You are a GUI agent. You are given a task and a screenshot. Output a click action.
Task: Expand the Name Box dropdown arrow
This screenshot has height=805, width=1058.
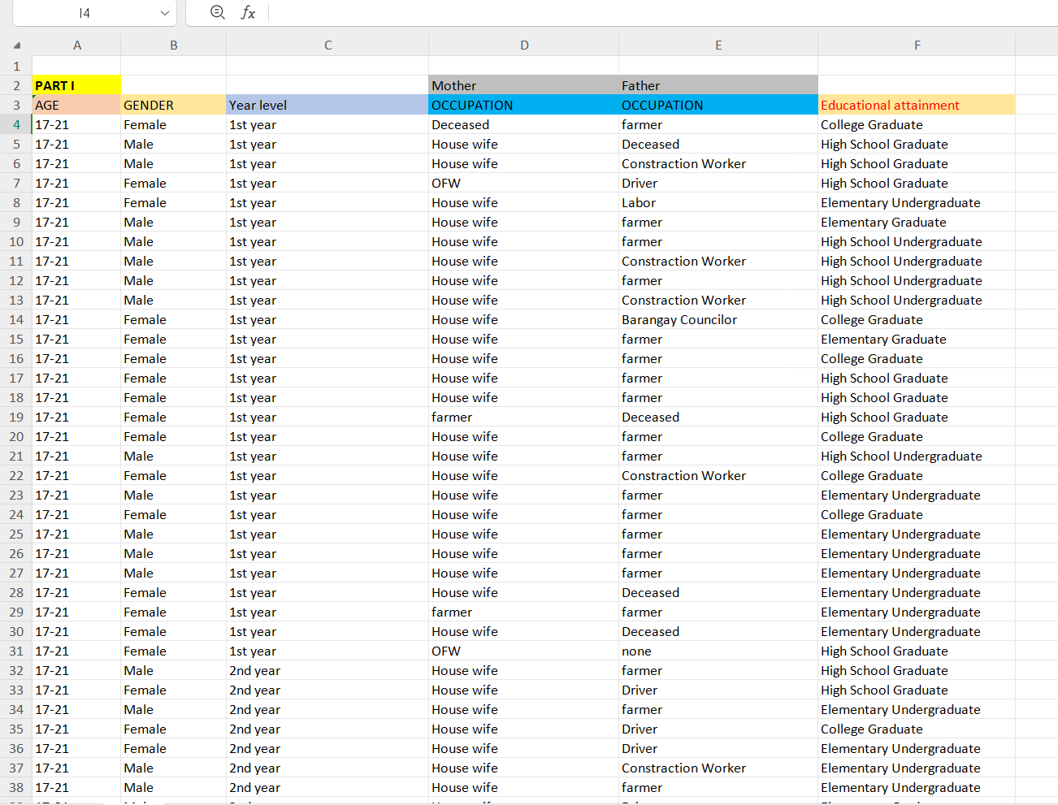tap(165, 13)
